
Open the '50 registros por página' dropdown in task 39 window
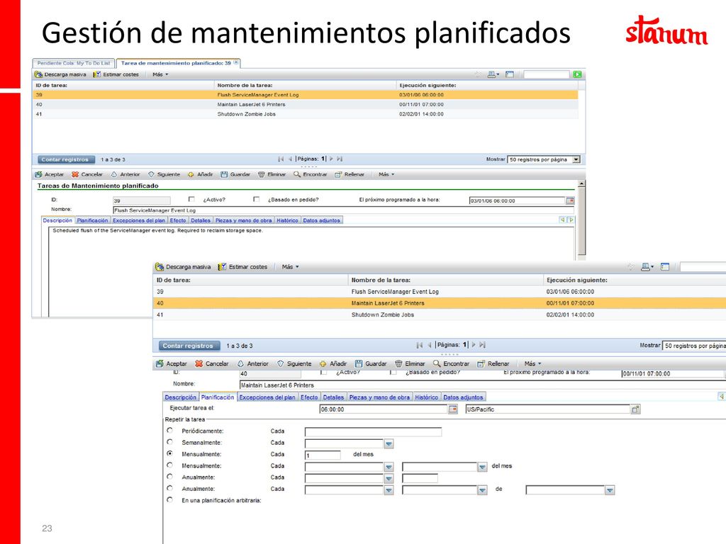(576, 159)
